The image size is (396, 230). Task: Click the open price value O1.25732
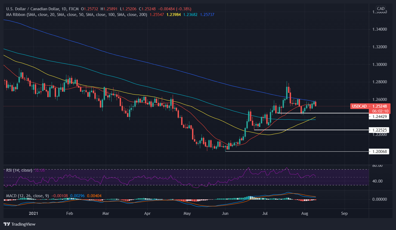click(x=89, y=9)
